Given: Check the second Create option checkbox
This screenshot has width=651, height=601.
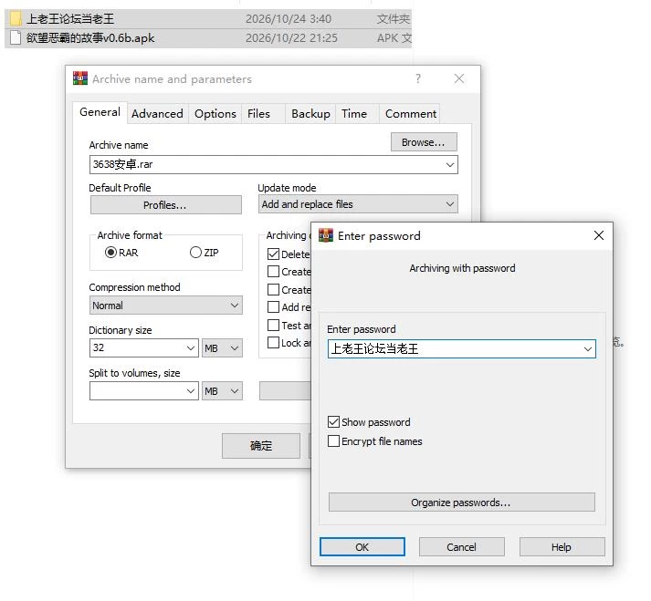Looking at the screenshot, I should point(273,289).
